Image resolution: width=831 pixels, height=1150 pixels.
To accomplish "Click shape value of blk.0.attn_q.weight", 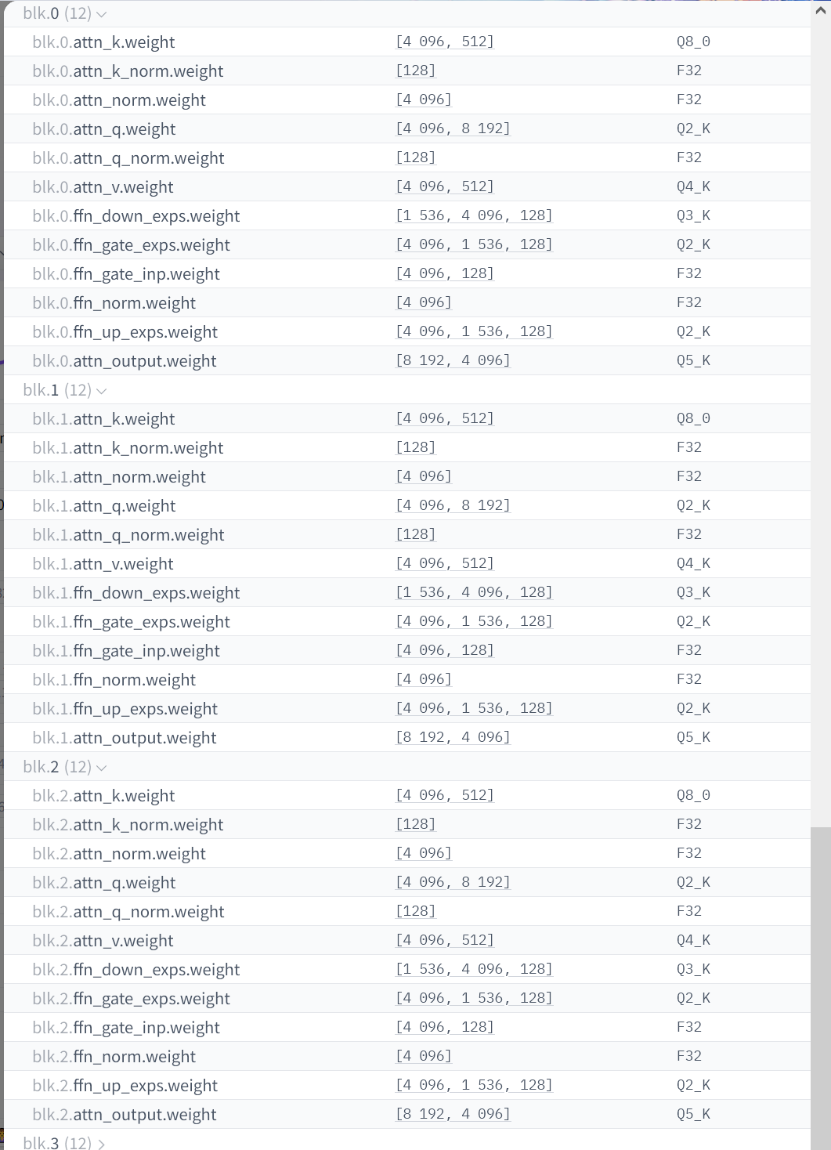I will (453, 128).
